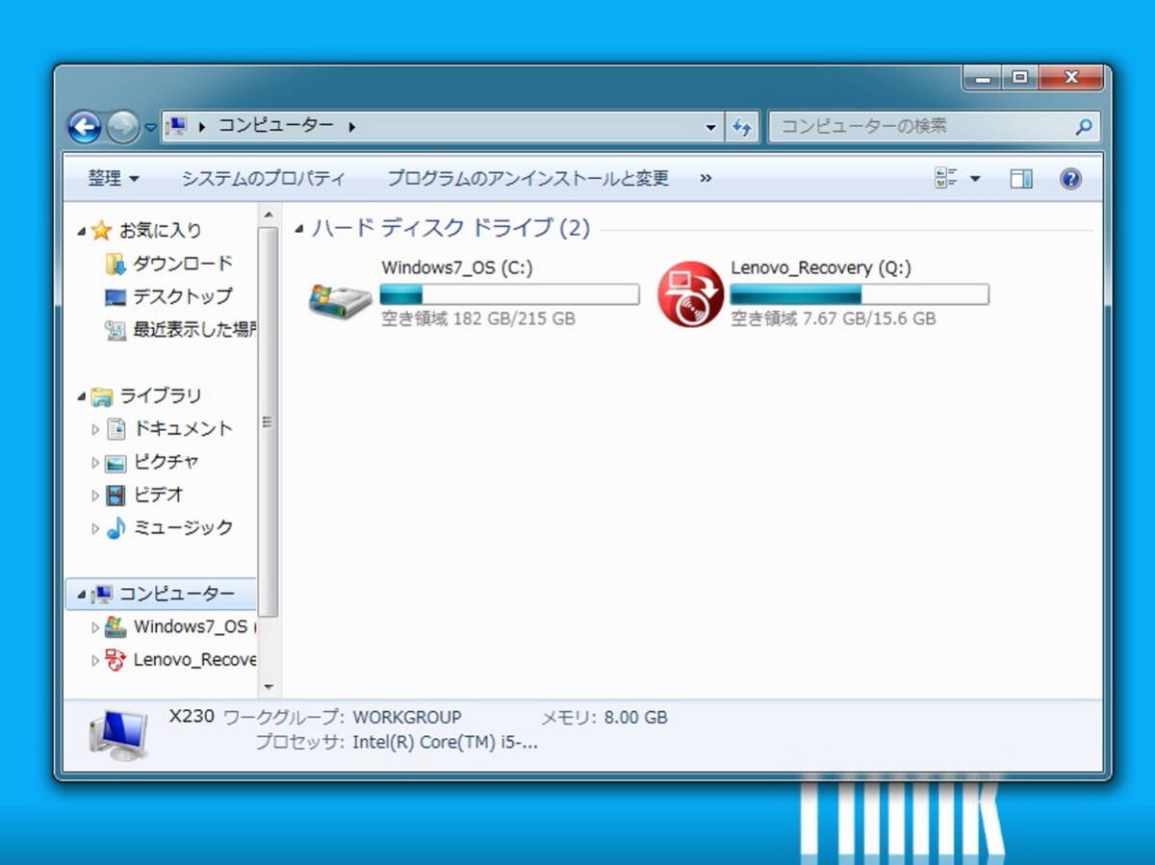The height and width of the screenshot is (865, 1155).
Task: Collapse the コンピューター tree node
Action: point(81,595)
